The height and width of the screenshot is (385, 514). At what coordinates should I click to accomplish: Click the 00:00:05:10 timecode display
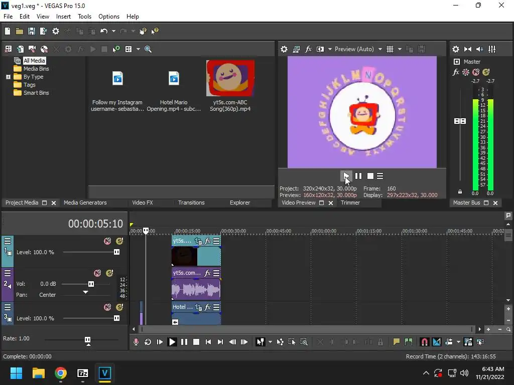(95, 224)
